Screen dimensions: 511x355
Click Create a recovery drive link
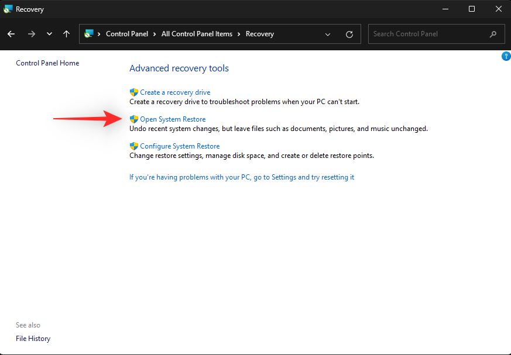coord(175,92)
